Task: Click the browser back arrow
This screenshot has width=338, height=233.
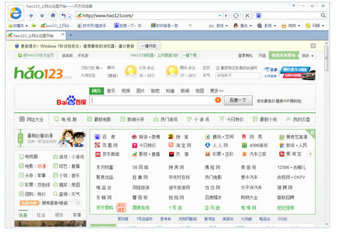Action: coord(31,16)
